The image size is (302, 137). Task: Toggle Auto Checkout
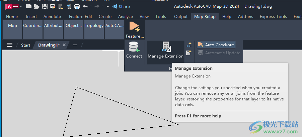[216, 45]
